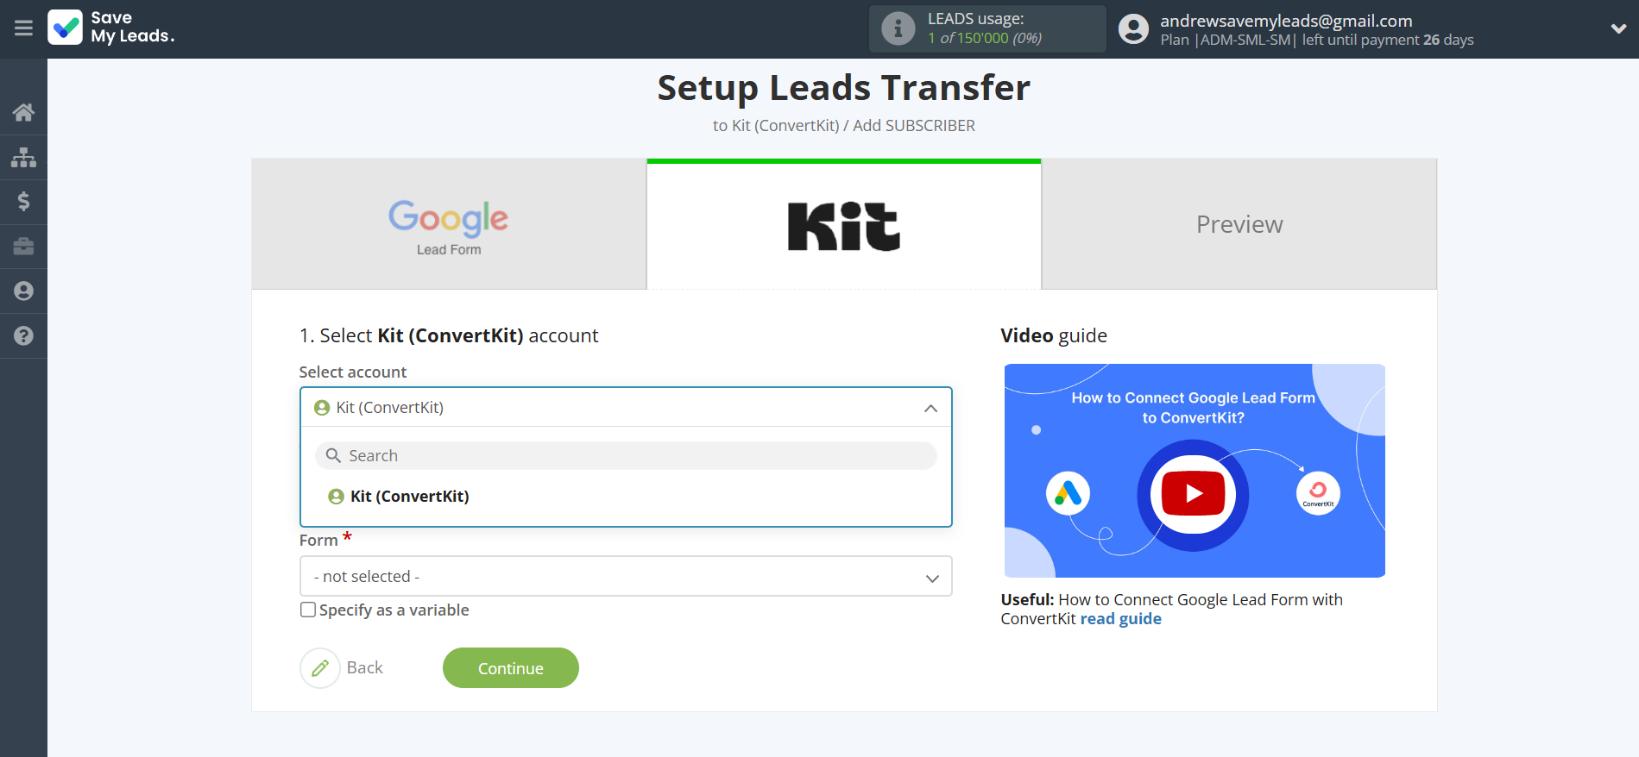Click the Continue button
This screenshot has height=757, width=1639.
[511, 668]
